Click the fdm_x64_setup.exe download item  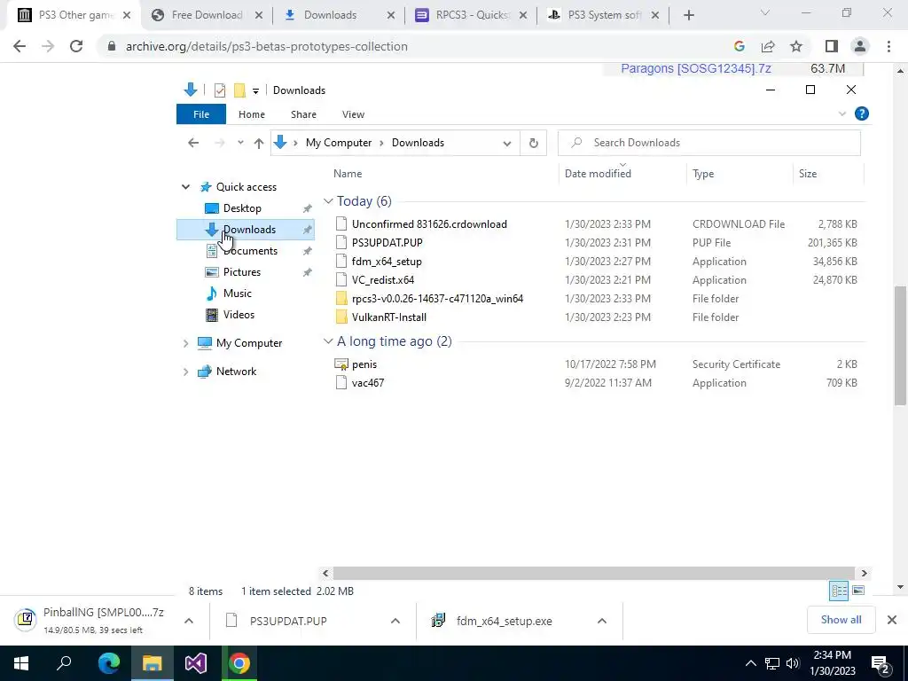point(504,621)
